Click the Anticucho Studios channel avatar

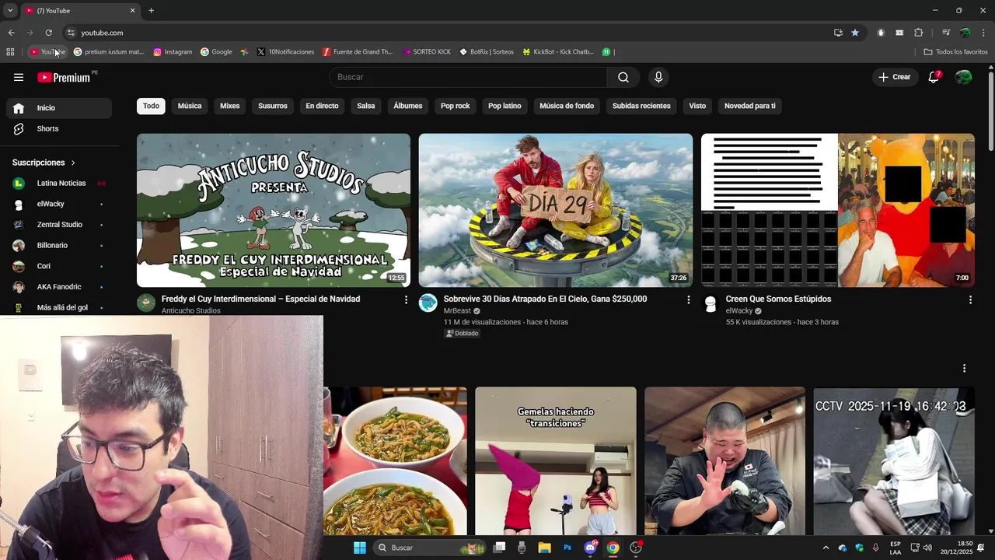[146, 303]
